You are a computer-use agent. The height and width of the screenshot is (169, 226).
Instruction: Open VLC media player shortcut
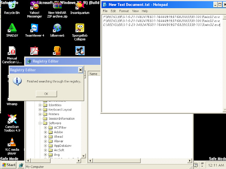(x=12, y=146)
